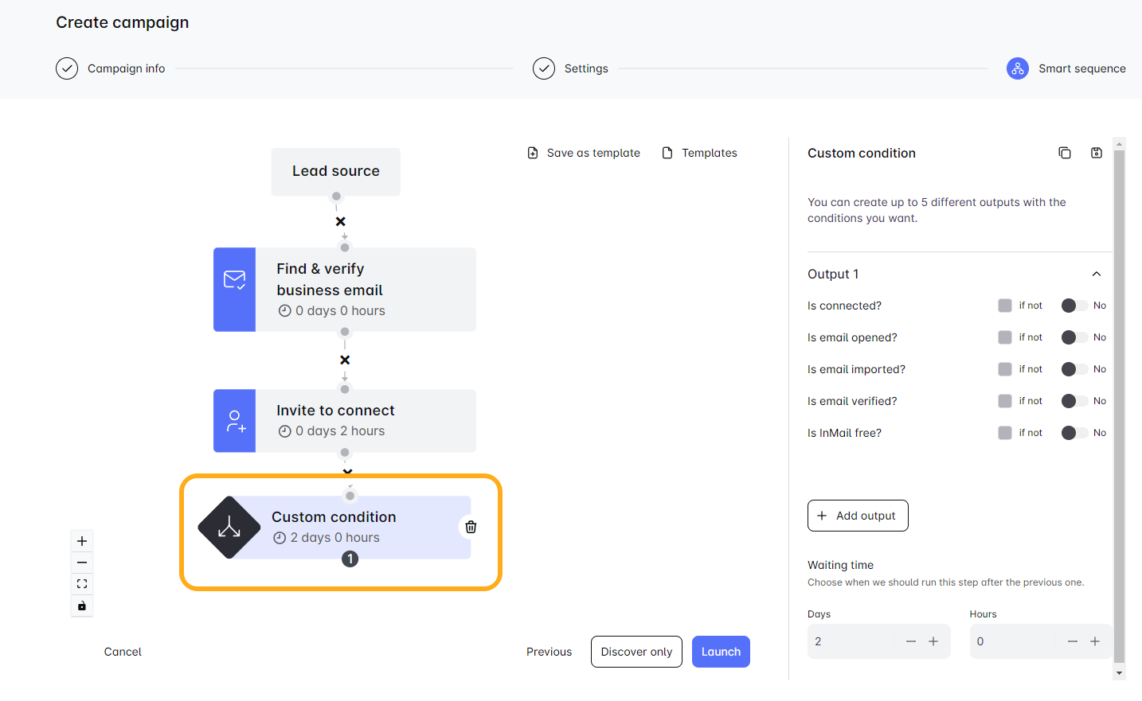Toggle the canvas lock icon

(82, 606)
